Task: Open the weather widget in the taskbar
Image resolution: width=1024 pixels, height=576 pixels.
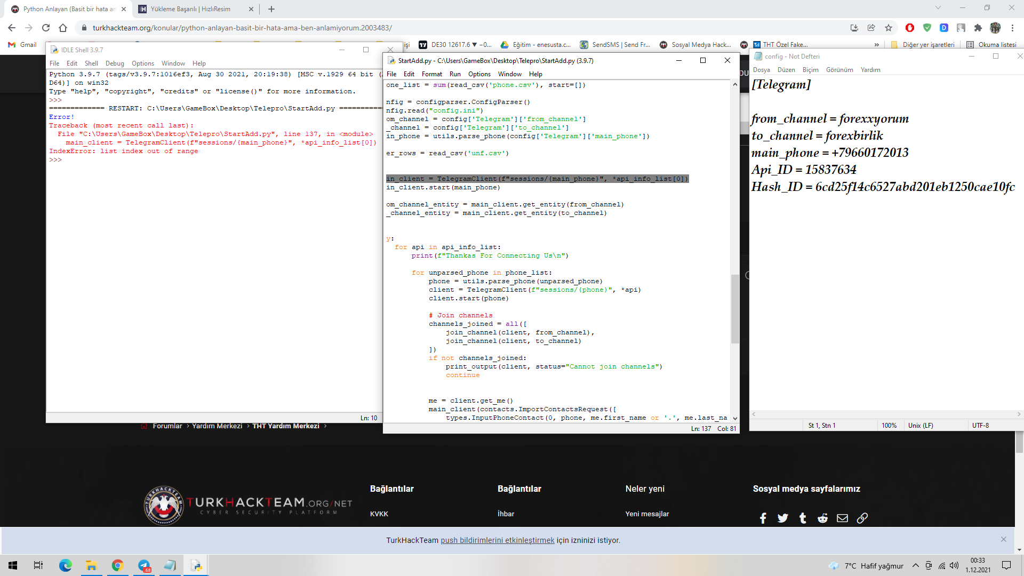Action: (x=866, y=566)
